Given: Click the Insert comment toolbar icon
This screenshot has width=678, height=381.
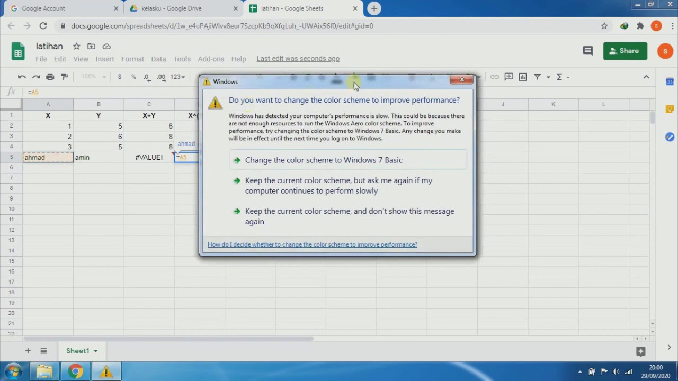Looking at the screenshot, I should (508, 77).
